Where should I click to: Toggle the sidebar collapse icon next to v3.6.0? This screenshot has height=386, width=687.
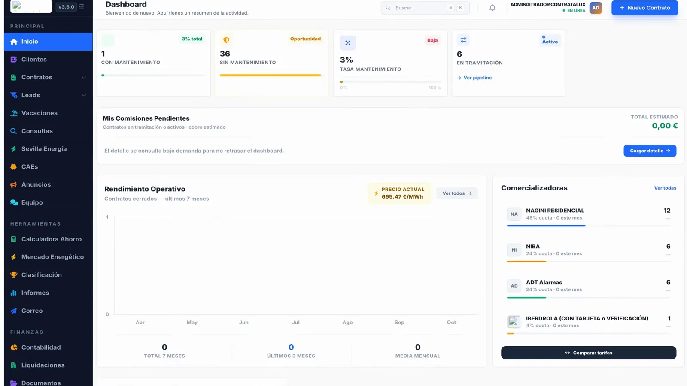[x=82, y=7]
